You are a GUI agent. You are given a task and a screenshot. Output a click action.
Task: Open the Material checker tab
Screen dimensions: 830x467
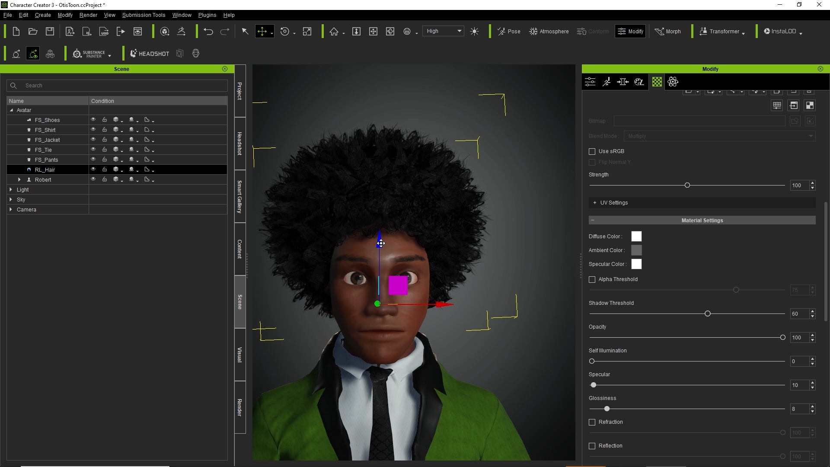(x=657, y=82)
